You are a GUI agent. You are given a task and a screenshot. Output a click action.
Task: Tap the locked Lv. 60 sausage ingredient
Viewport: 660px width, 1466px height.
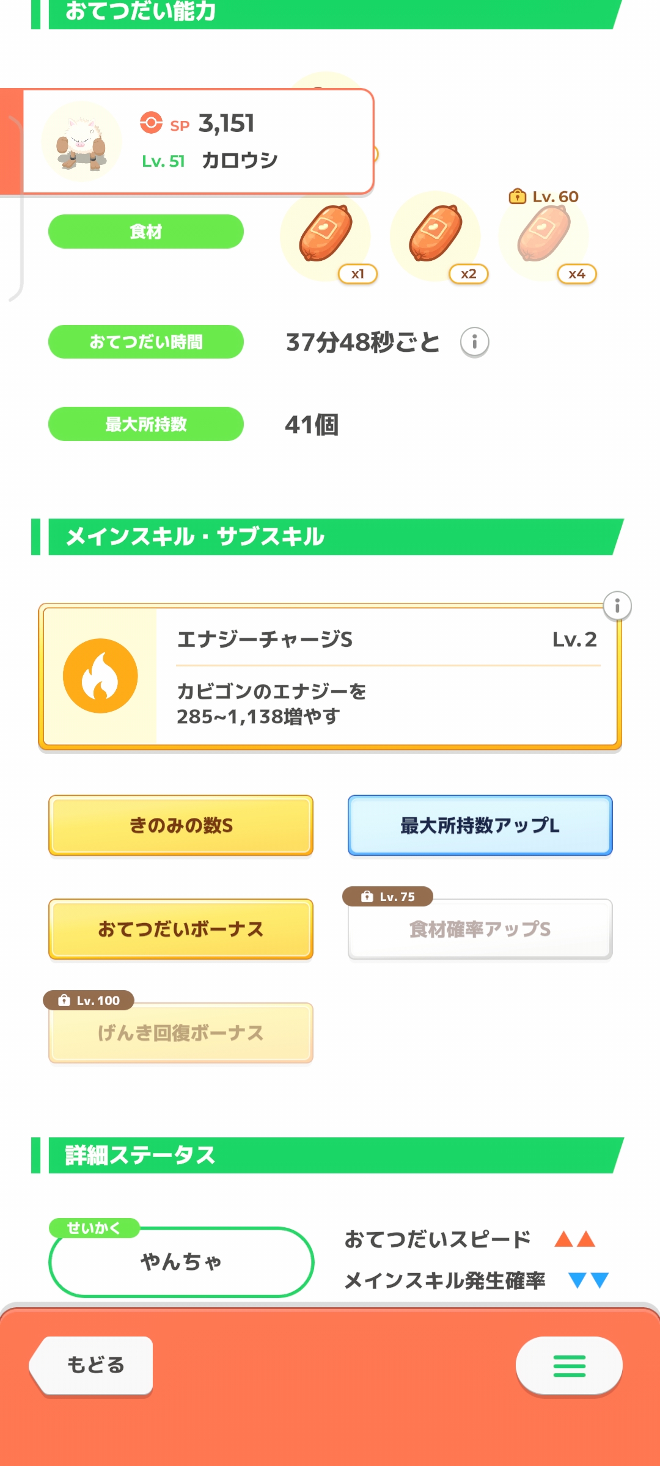[544, 235]
